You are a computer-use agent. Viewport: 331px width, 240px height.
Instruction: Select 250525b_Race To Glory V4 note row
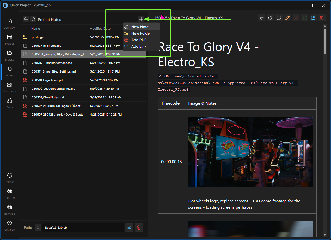83,54
